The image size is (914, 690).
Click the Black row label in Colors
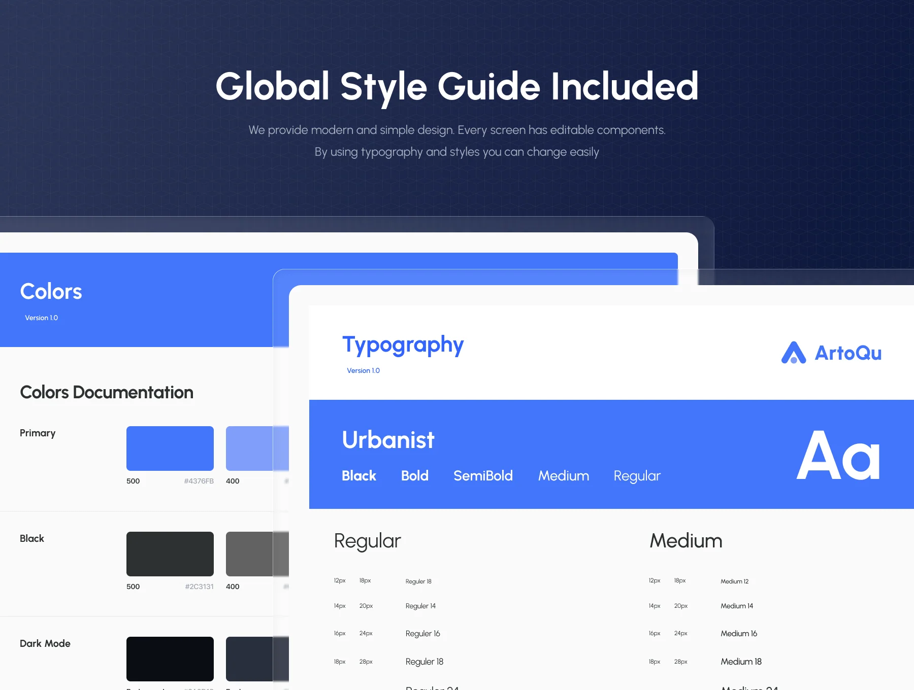[x=32, y=538]
